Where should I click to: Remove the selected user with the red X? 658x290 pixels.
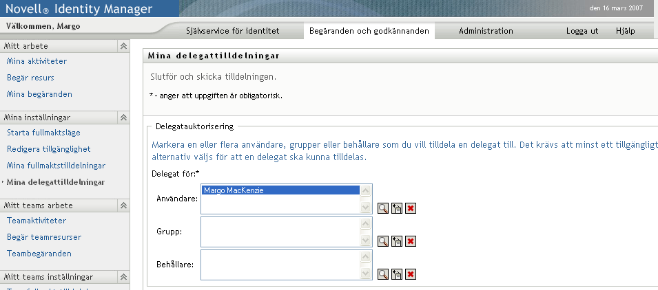(x=411, y=208)
